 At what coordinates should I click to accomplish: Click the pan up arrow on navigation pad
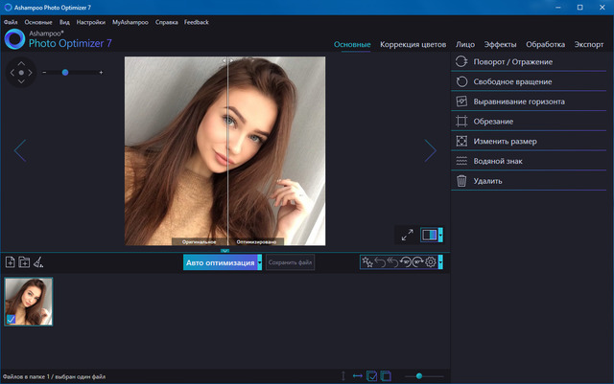point(21,63)
